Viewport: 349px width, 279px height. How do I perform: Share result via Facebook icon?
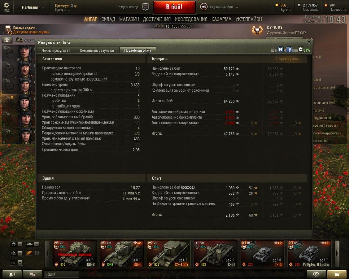click(x=289, y=49)
